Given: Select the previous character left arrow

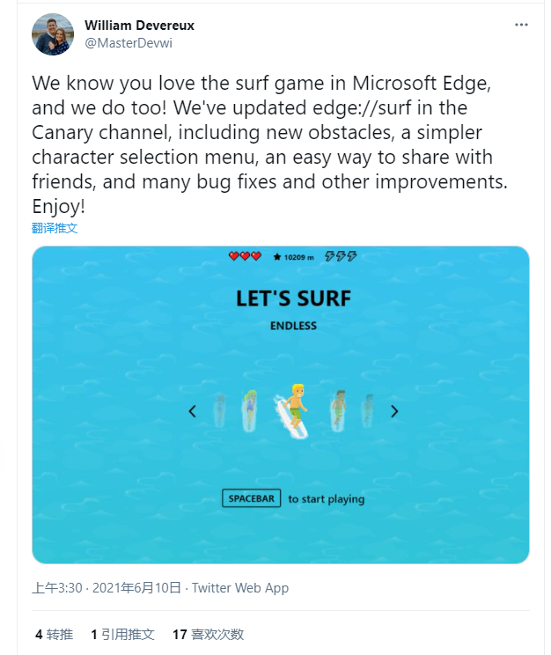Looking at the screenshot, I should [192, 411].
